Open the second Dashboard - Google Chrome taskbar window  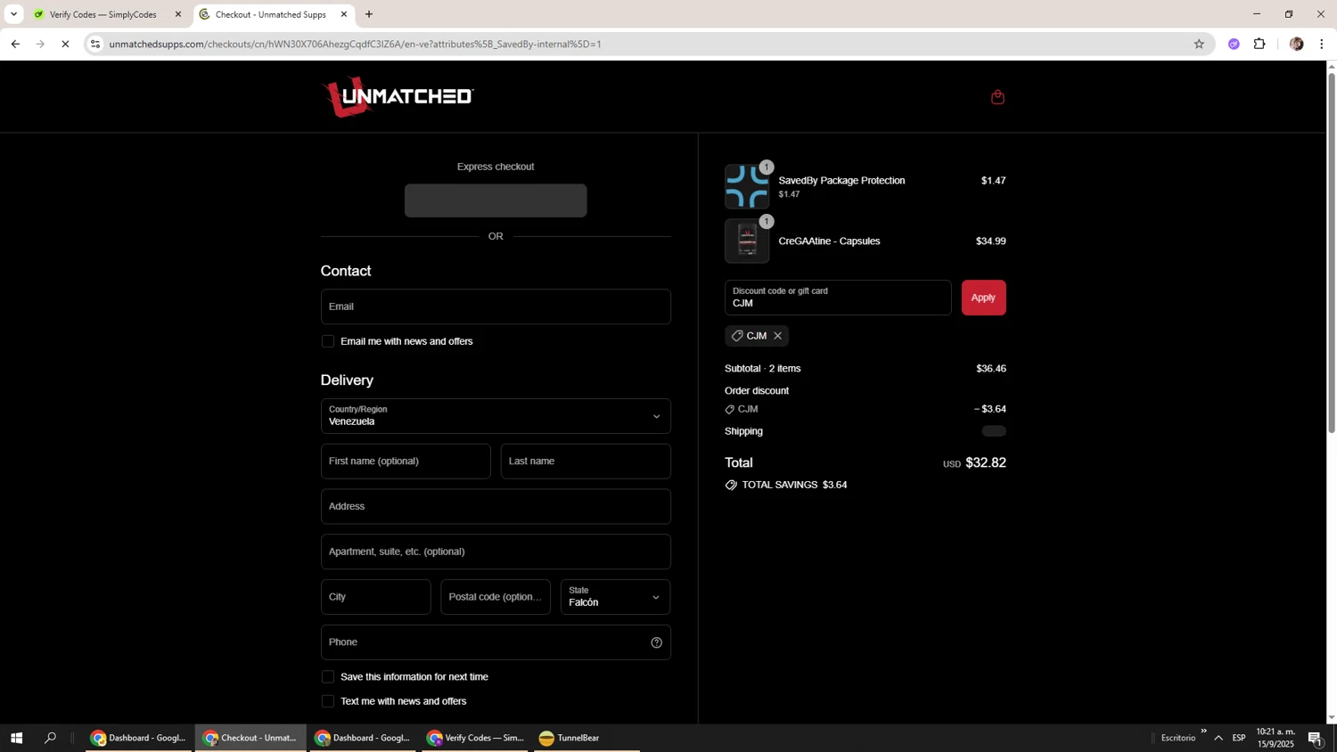(363, 738)
